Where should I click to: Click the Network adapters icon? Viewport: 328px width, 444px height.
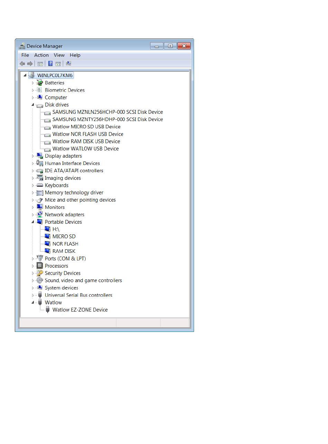point(40,214)
